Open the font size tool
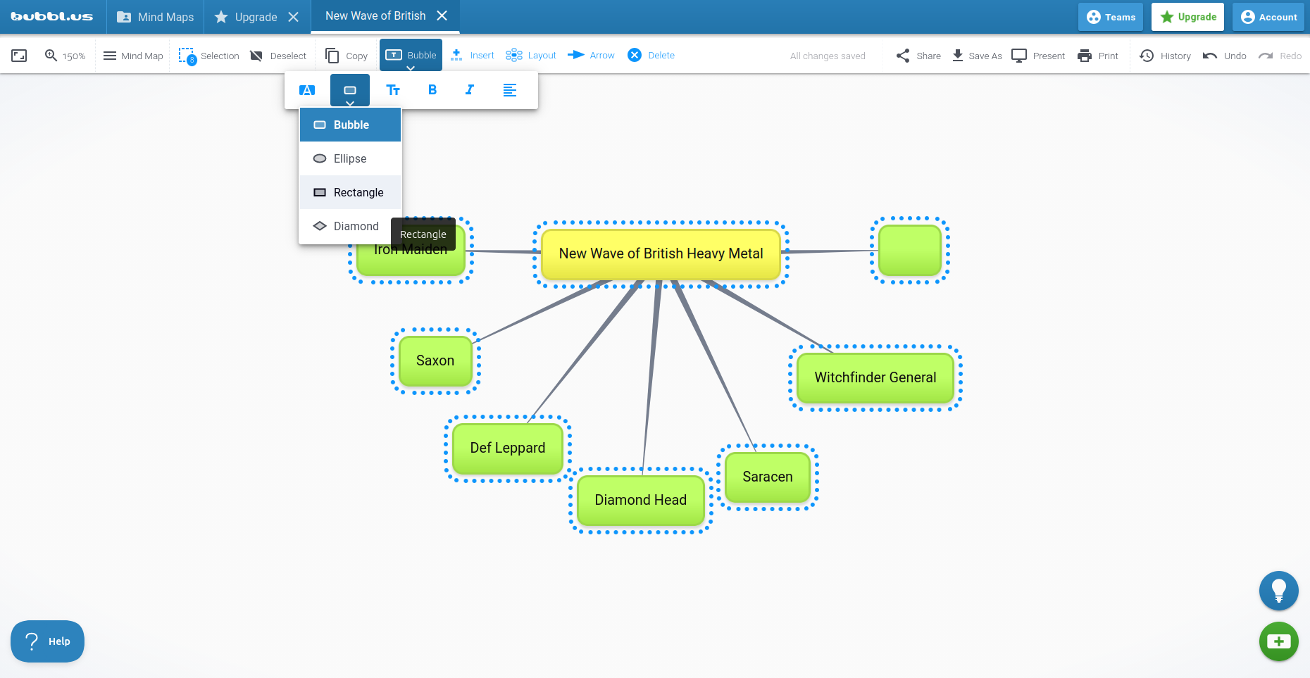Viewport: 1310px width, 678px height. (393, 90)
